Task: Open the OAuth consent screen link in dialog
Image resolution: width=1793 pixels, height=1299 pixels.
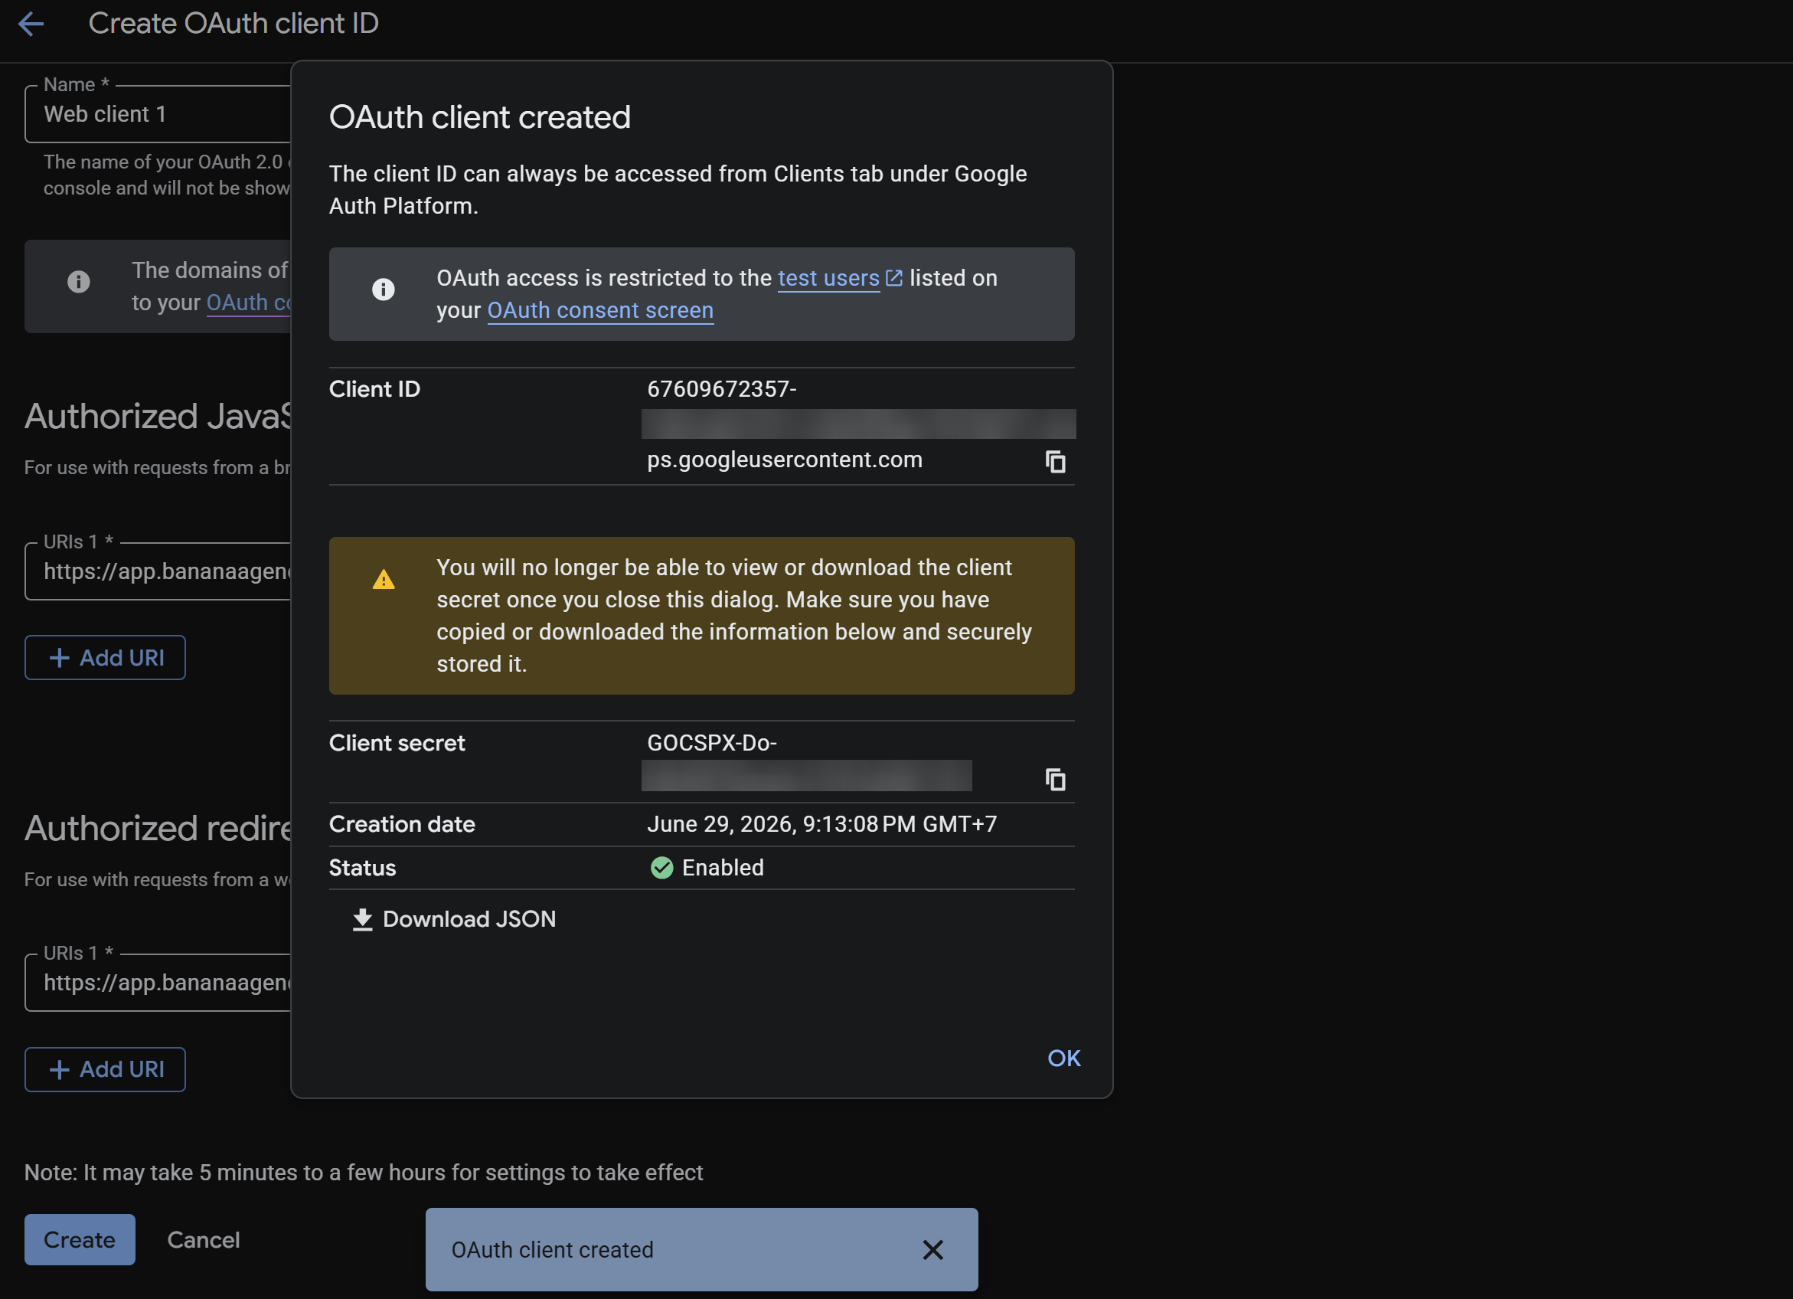Action: pos(600,310)
